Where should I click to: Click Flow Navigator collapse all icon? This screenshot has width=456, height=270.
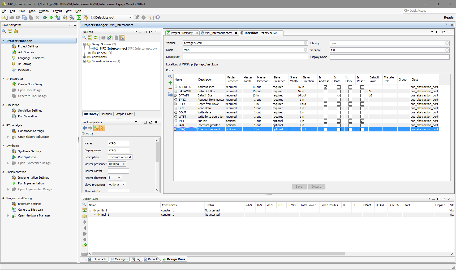(x=10, y=31)
